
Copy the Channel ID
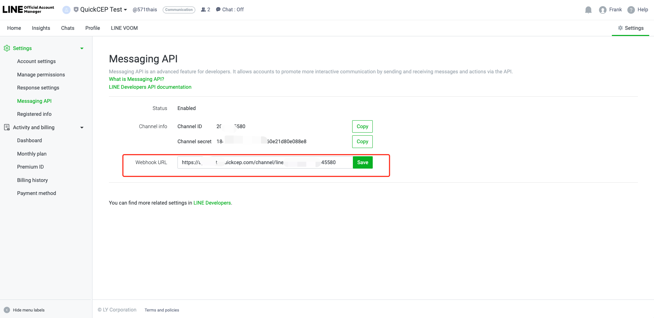[362, 126]
